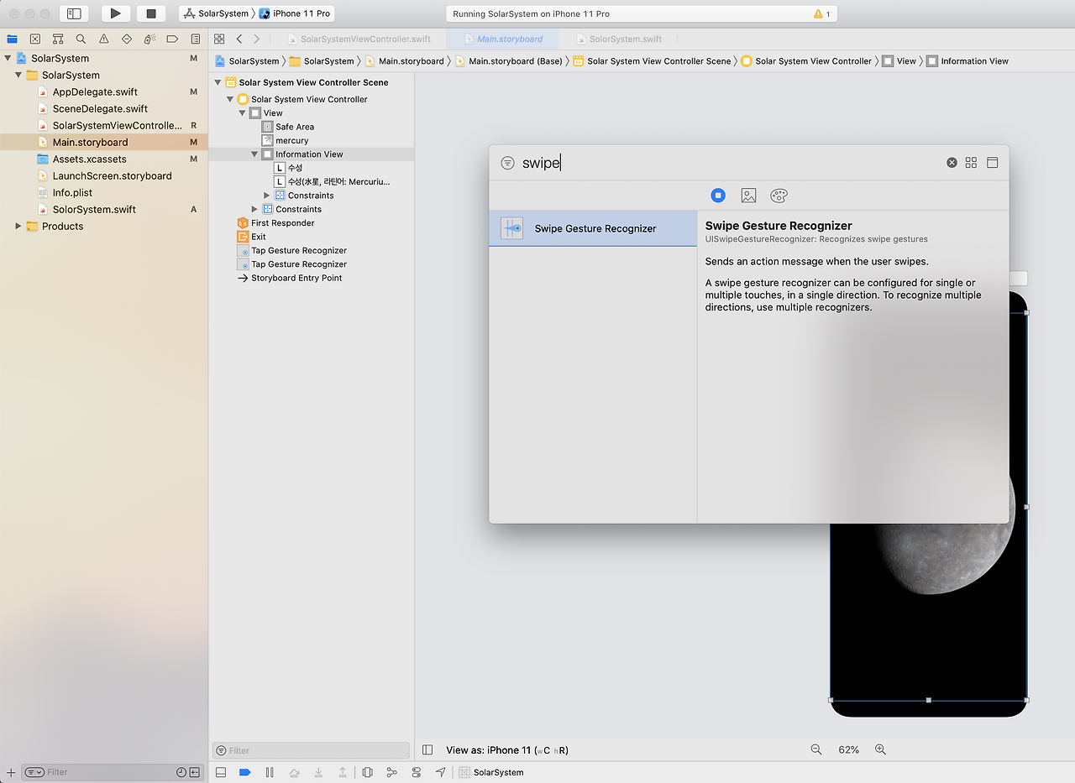Open related items grid menu in editor

pyautogui.click(x=219, y=39)
